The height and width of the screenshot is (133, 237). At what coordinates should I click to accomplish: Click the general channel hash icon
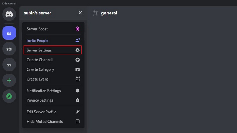point(95,13)
